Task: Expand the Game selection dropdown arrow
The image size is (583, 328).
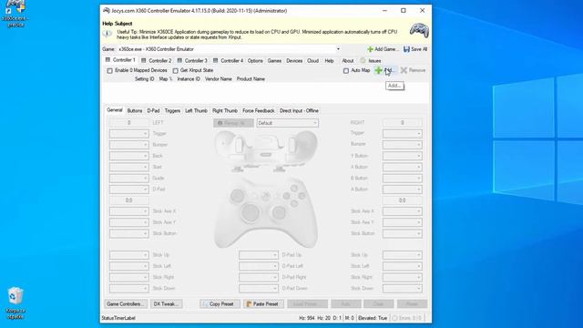Action: (338, 49)
